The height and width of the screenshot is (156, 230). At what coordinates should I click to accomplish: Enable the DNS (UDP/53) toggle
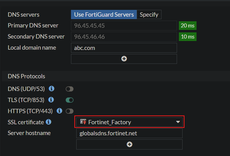(69, 89)
